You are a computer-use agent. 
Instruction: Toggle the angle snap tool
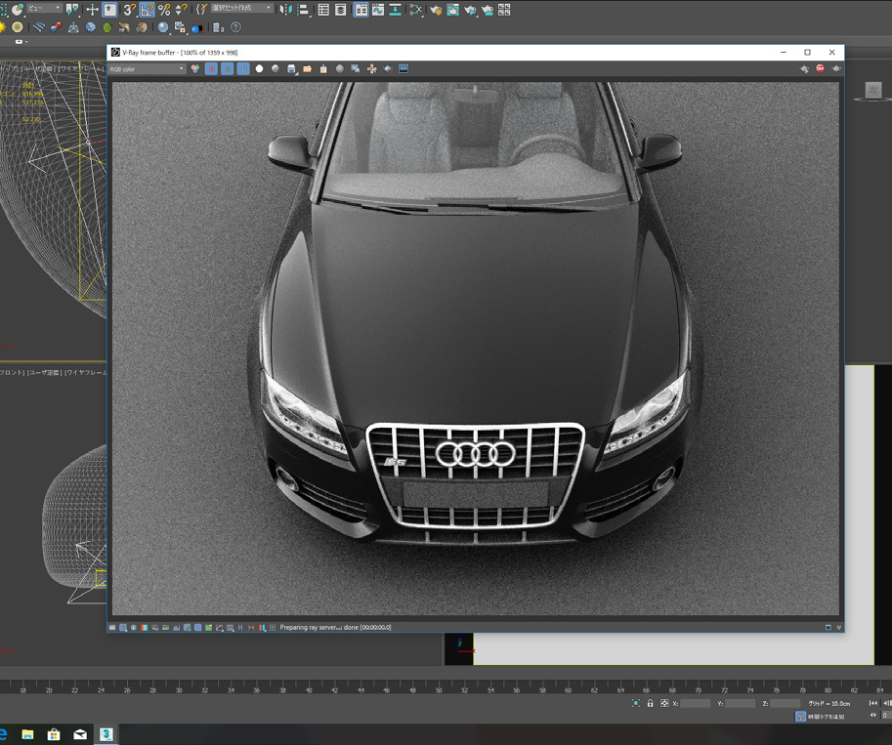pyautogui.click(x=147, y=10)
